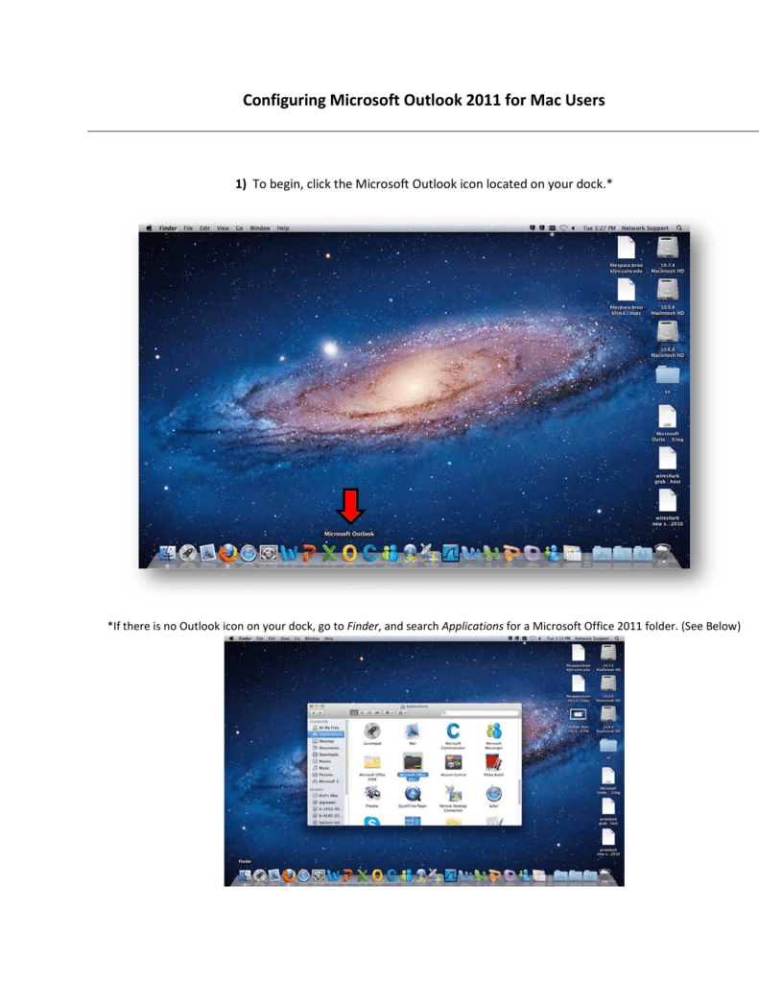
Task: Open ss folder on step 1 screenshot desktop
Action: [668, 380]
